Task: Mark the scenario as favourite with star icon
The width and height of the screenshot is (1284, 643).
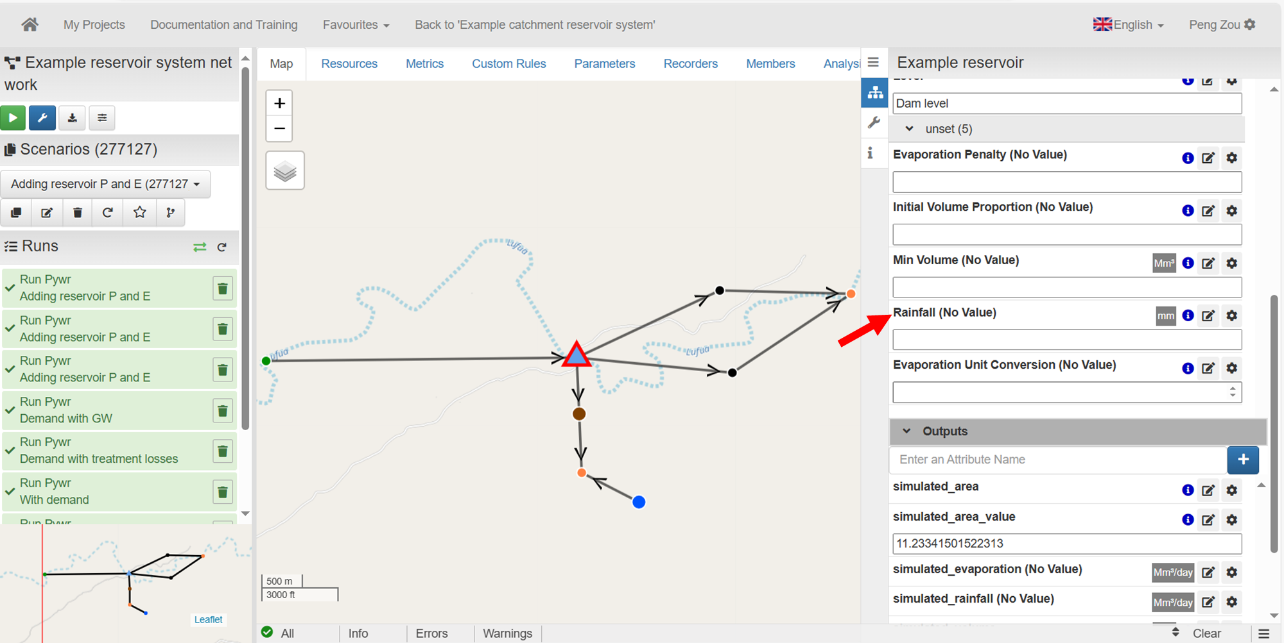Action: pyautogui.click(x=139, y=213)
